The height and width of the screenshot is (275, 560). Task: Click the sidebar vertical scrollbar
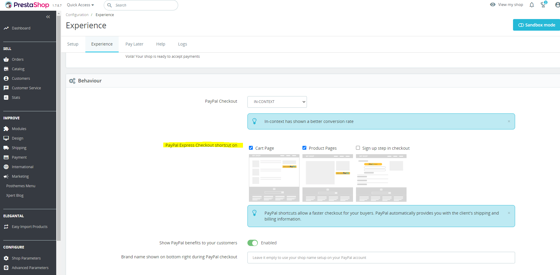pos(59,128)
